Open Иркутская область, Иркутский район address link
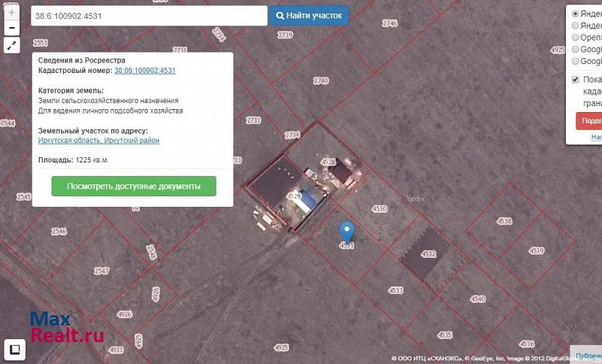The image size is (602, 364). pyautogui.click(x=99, y=141)
